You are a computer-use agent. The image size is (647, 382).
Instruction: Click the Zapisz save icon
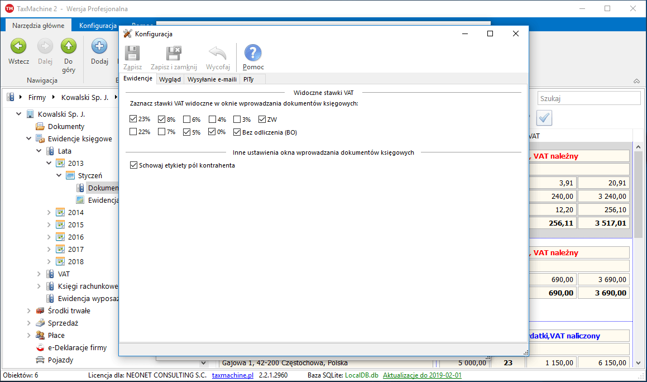click(x=132, y=54)
